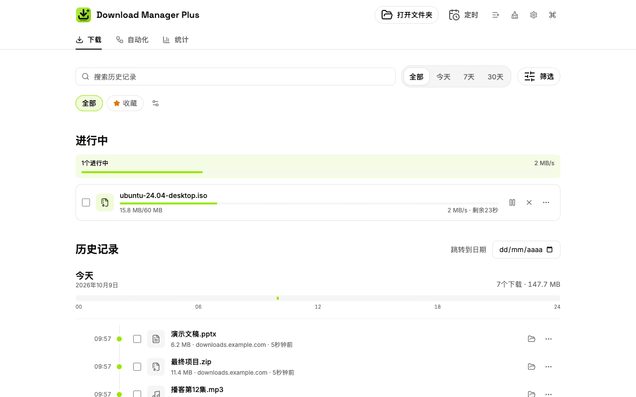Click the 全部 chip next to 收藏
Viewport: 636px width, 397px height.
89,103
